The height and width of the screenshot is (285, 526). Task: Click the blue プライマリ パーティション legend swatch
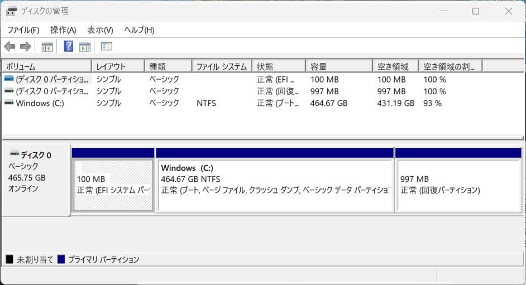61,259
